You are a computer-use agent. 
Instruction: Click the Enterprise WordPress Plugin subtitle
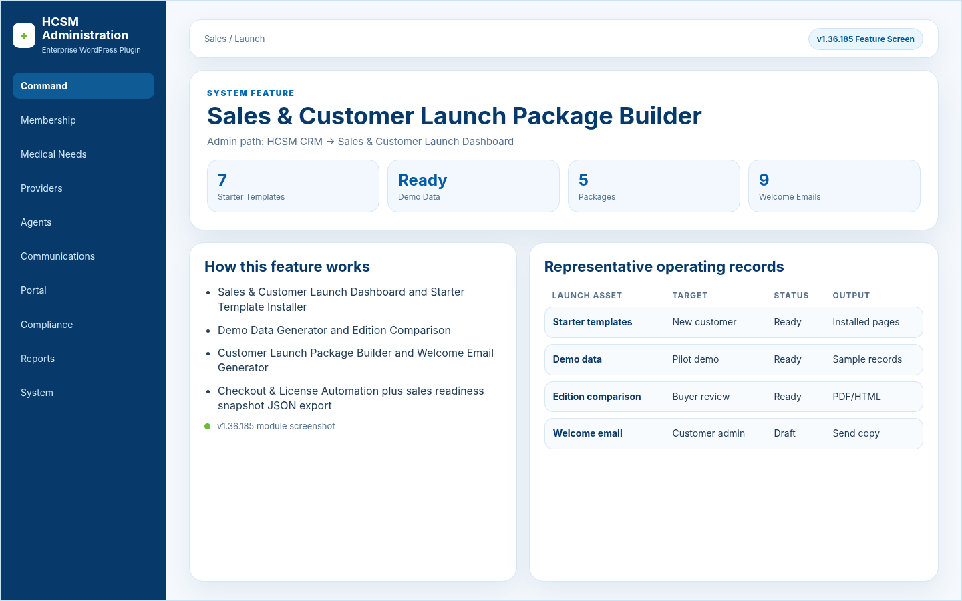click(x=91, y=50)
